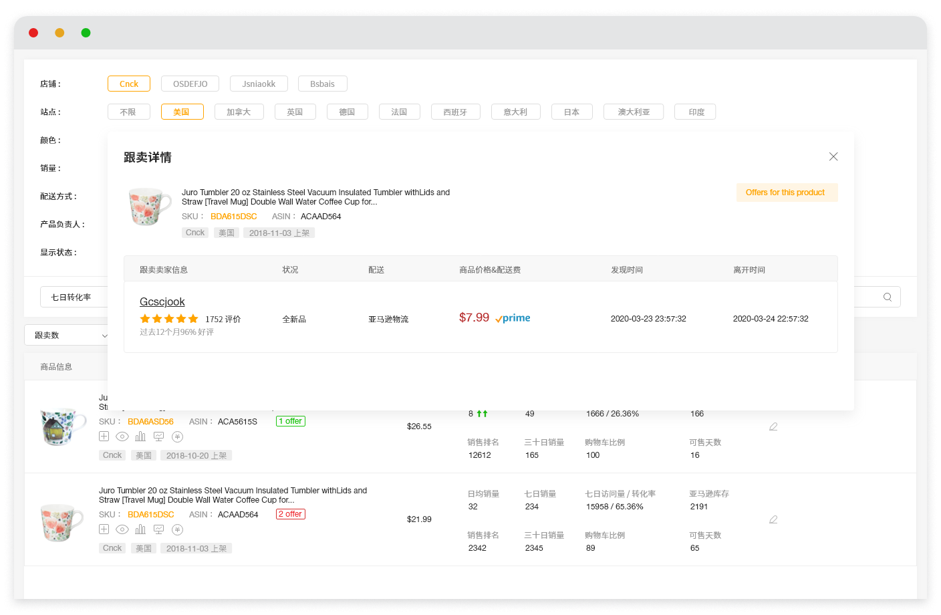
Task: Click edit pencil icon for $21.99 product
Action: point(773,519)
